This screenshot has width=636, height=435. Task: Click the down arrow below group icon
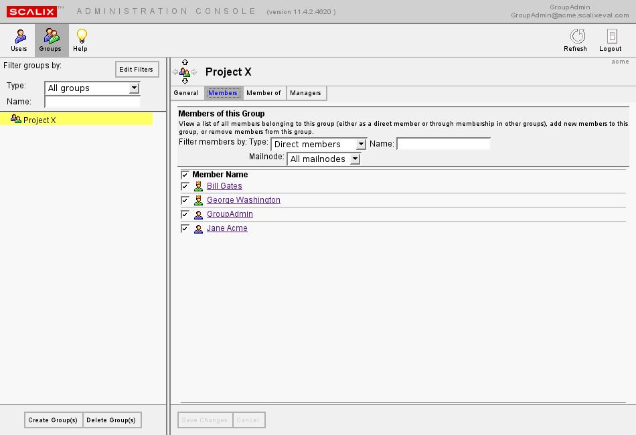point(185,81)
